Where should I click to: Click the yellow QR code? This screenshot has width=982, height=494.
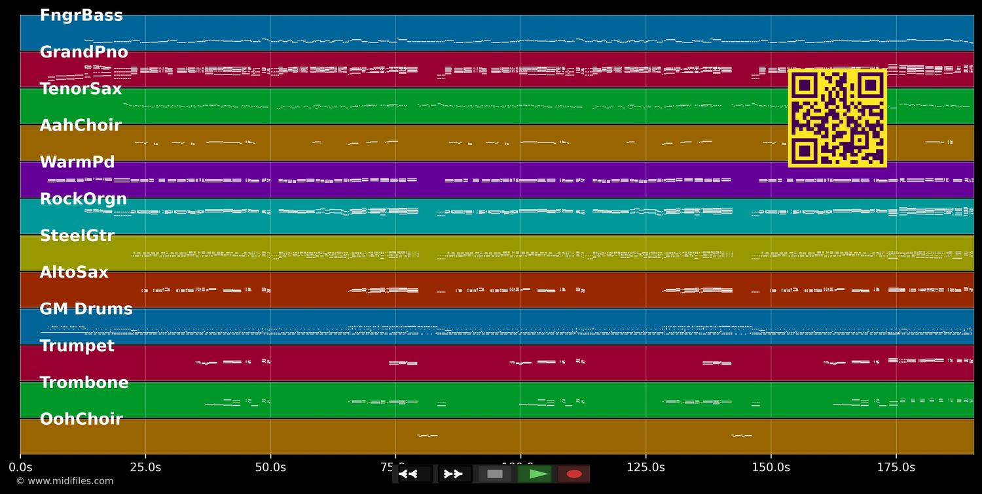[837, 118]
